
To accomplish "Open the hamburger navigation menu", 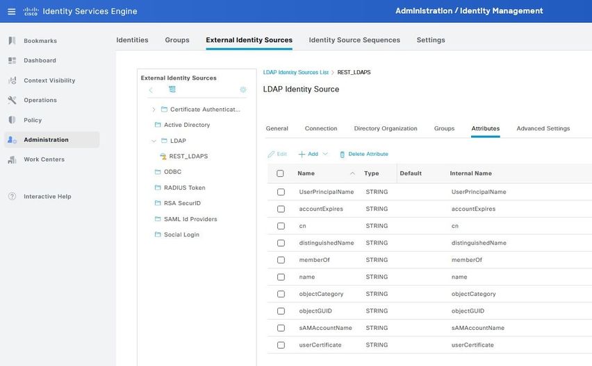I will point(12,11).
